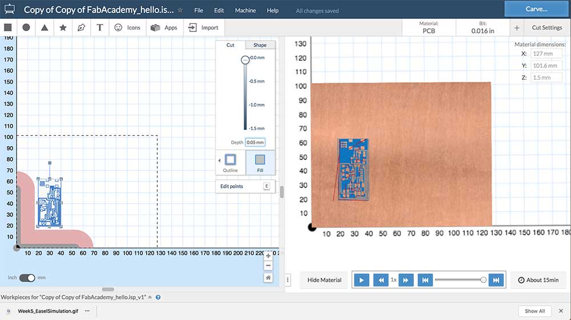Zoom out on the design canvas

(268, 265)
